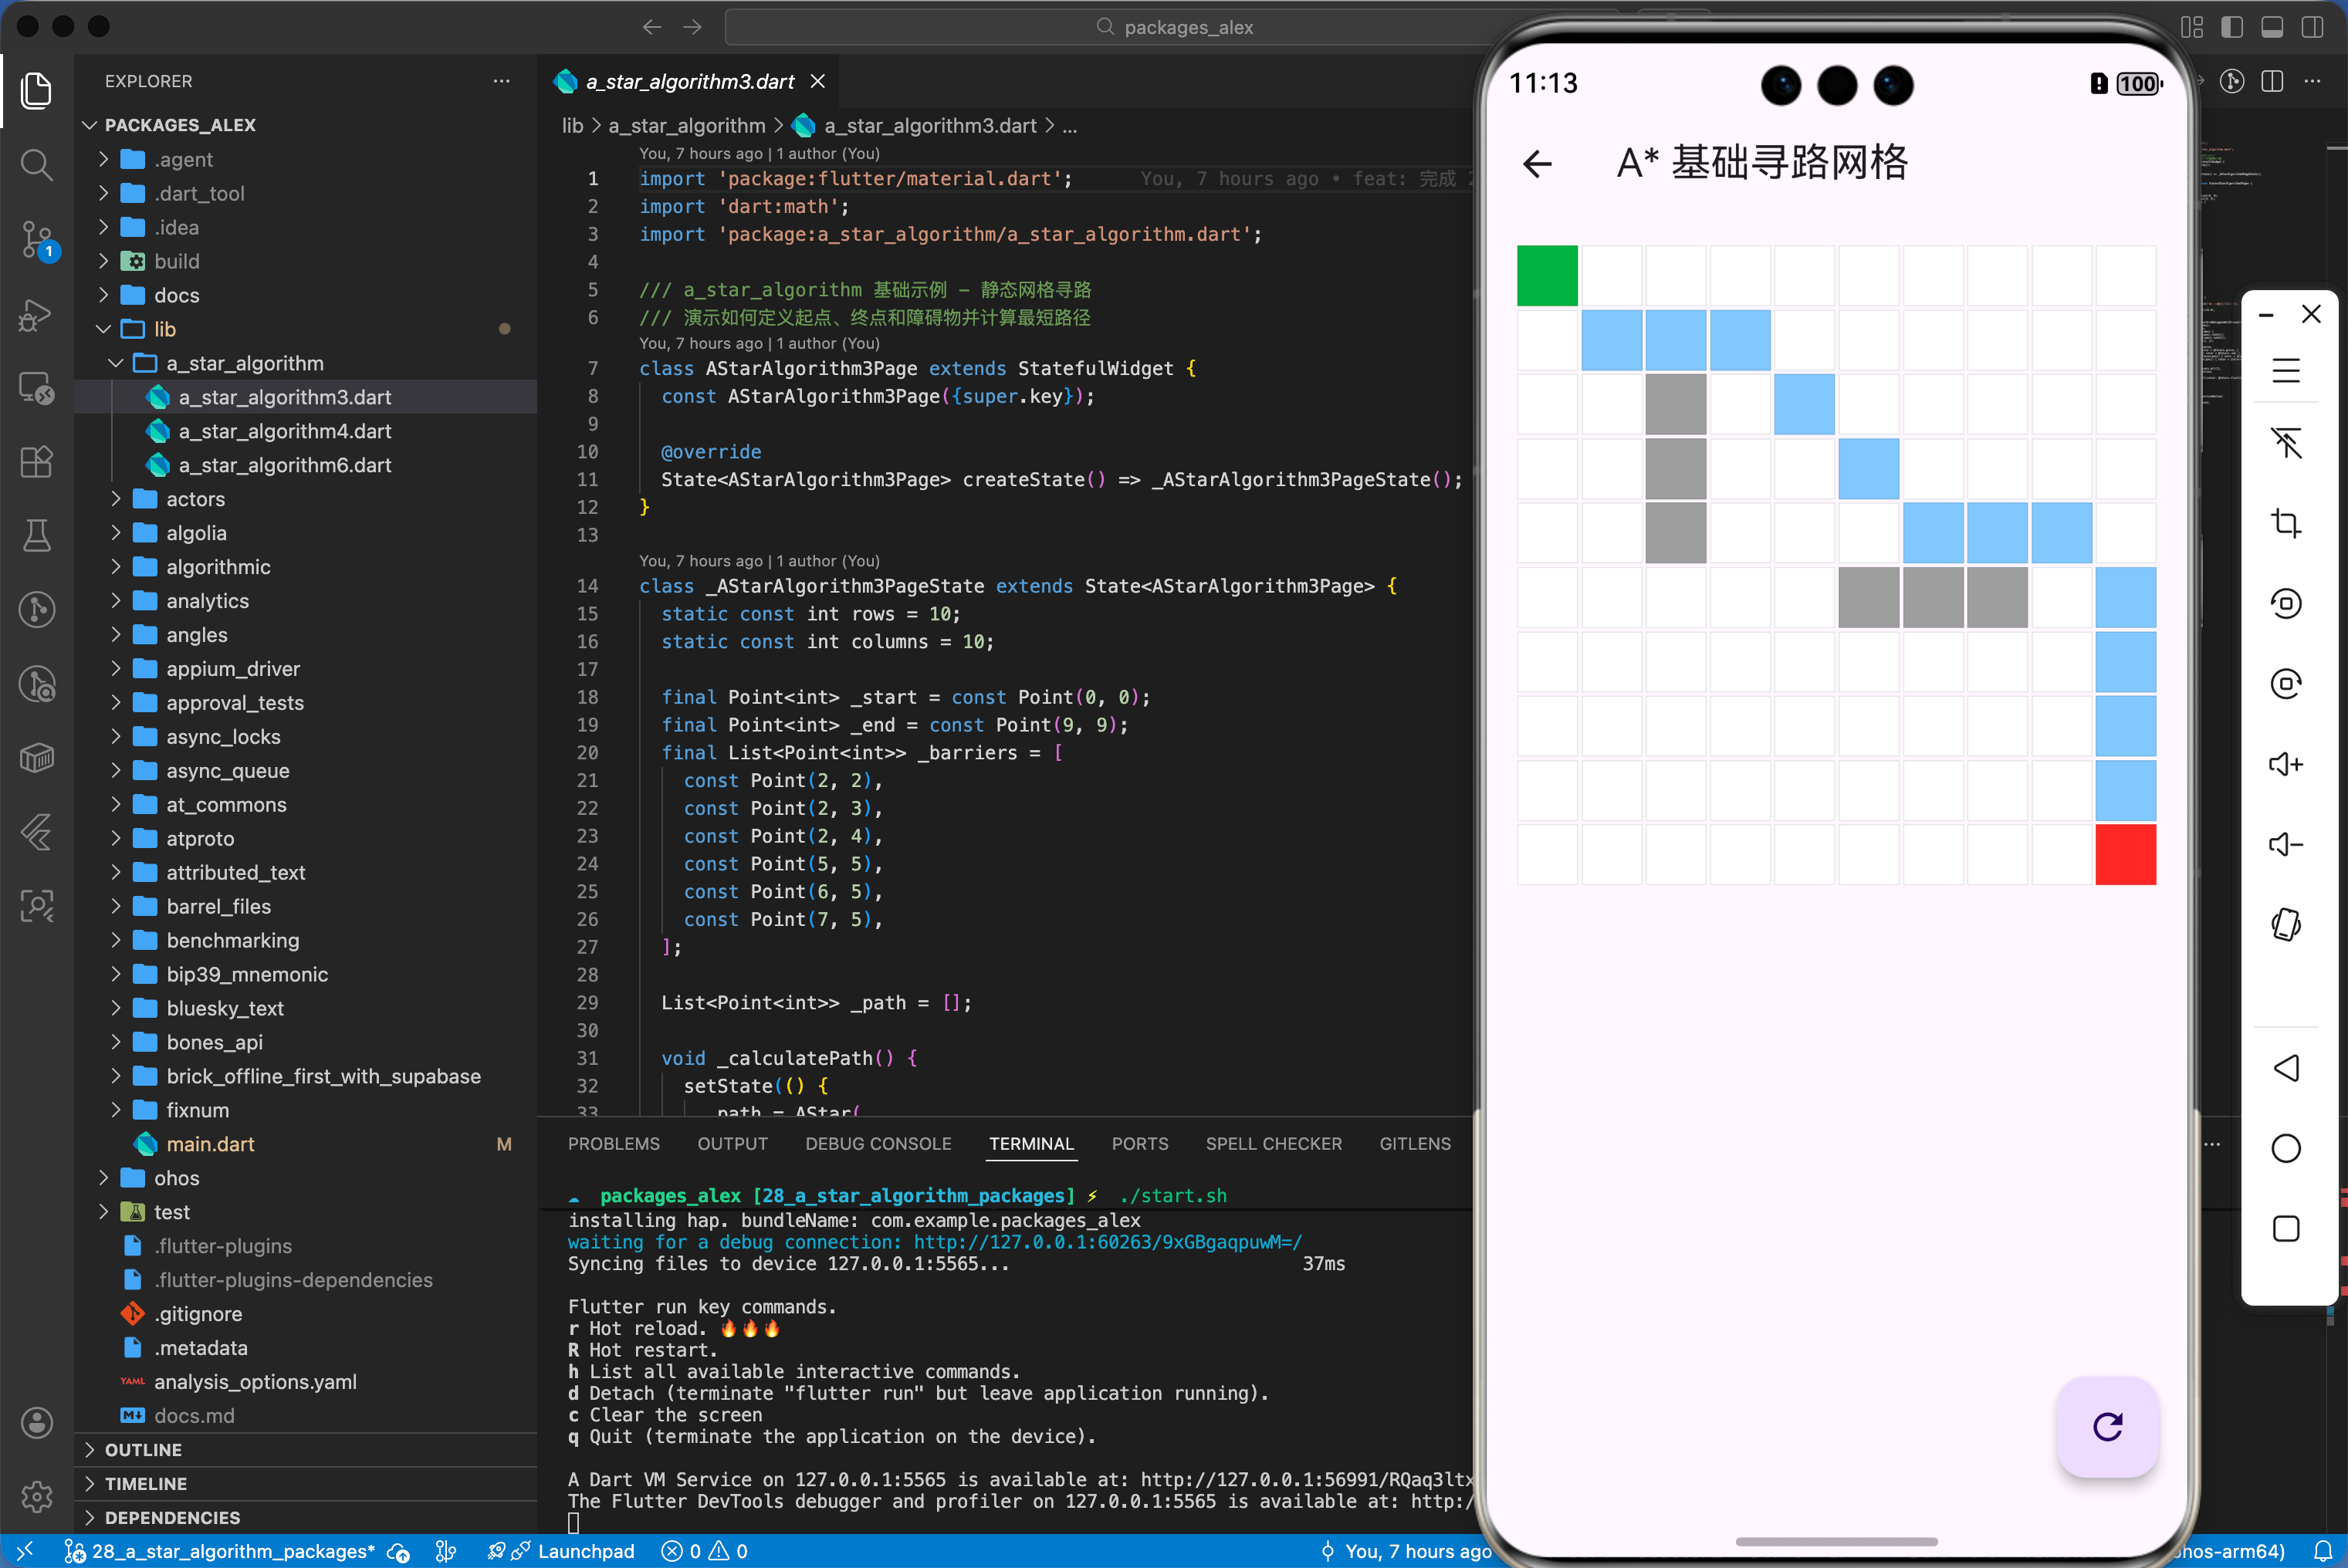2348x1568 pixels.
Task: Open the Search view in activity bar
Action: coord(37,164)
